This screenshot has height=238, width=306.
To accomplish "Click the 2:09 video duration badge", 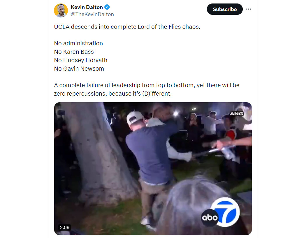I will click(65, 227).
